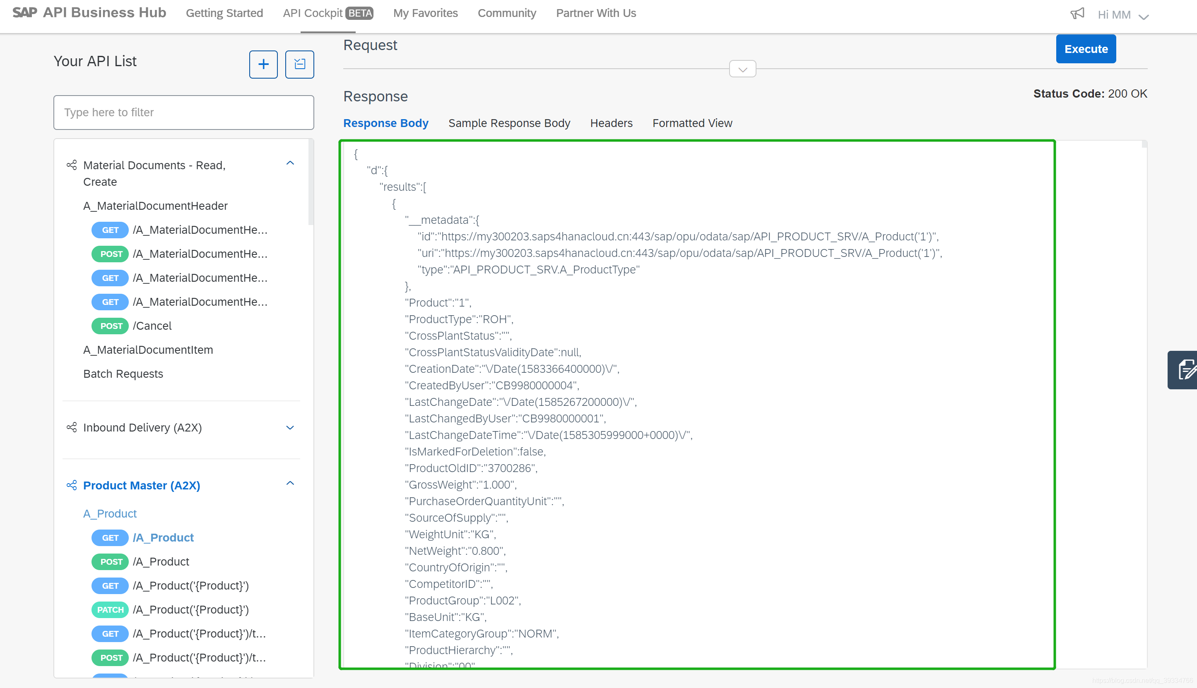
Task: Switch to the Headers tab
Action: click(611, 123)
